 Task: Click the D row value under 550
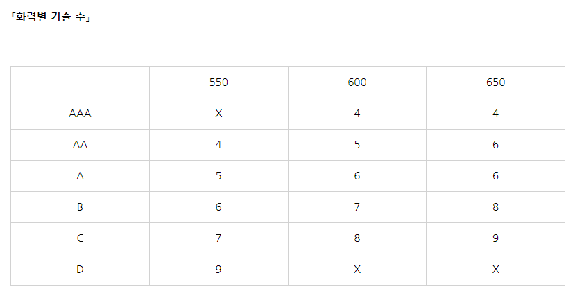point(218,270)
